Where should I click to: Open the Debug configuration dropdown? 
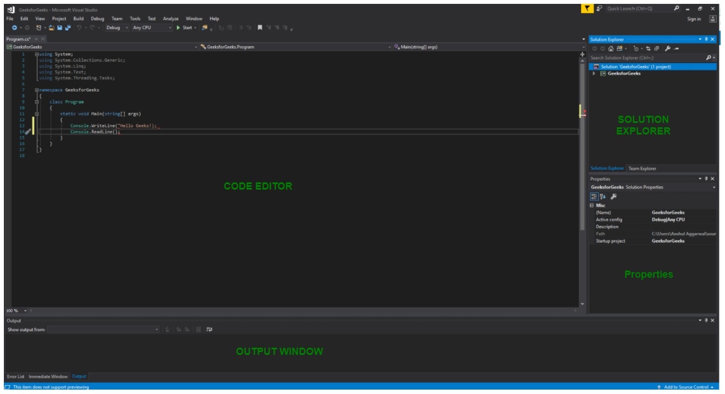(116, 28)
